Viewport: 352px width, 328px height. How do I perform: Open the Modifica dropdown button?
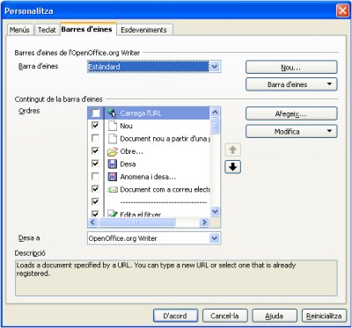(291, 132)
